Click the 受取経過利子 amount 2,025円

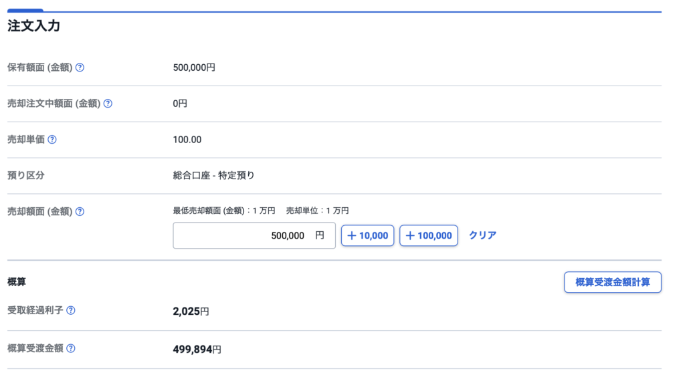191,311
